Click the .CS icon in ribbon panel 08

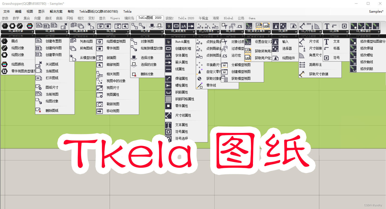coord(239,26)
